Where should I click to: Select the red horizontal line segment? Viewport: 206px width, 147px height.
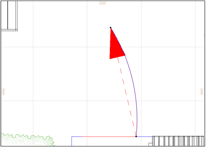point(109,137)
